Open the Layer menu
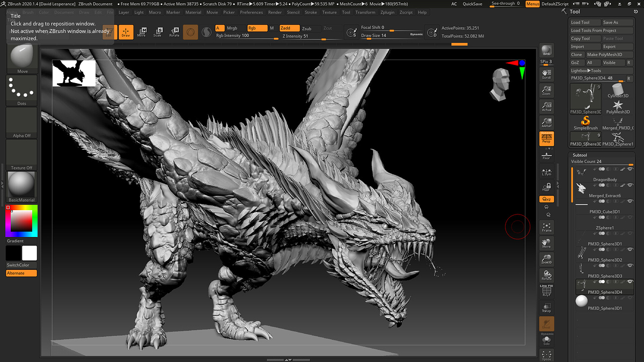 124,12
